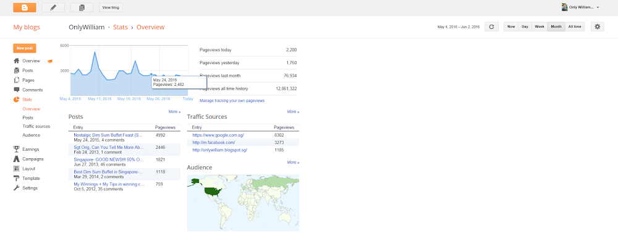Click the orange megaphone icon beside Overview
This screenshot has width=618, height=246.
[x=49, y=61]
